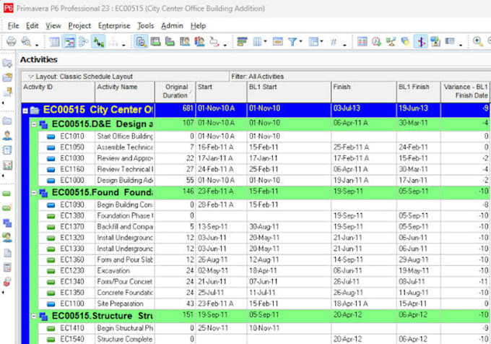Image resolution: width=491 pixels, height=344 pixels.
Task: Click the Zoom In magnifier icon
Action: (x=477, y=41)
